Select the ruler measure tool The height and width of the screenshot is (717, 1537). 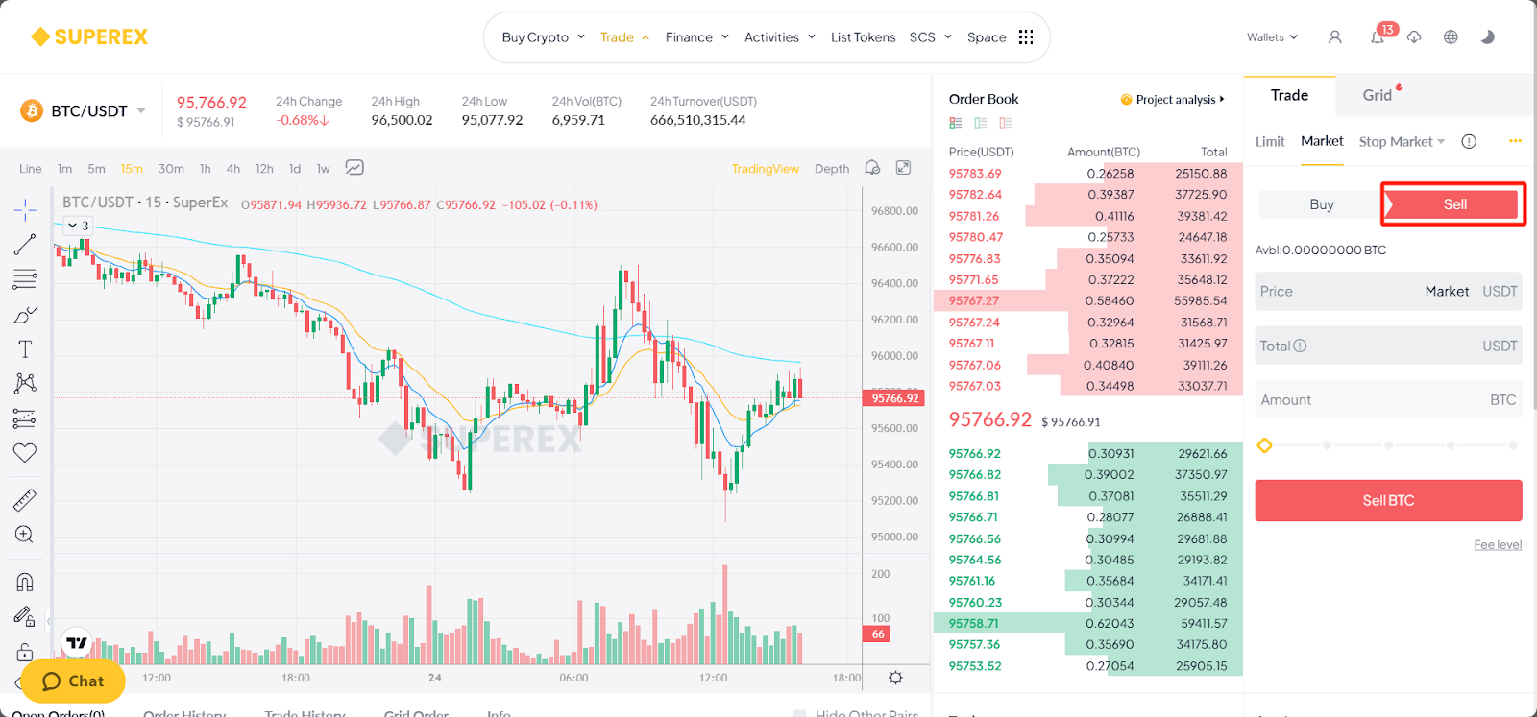[x=25, y=500]
